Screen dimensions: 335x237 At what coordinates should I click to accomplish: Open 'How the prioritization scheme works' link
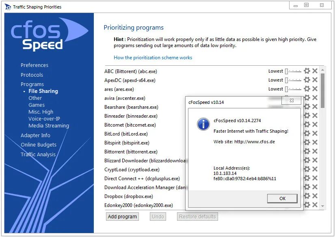coord(153,58)
